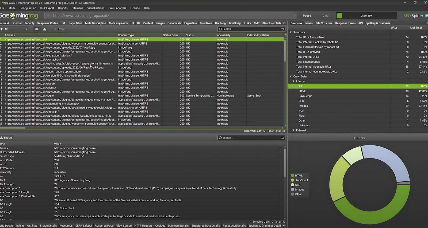
Task: Open search filter options in top table
Action: pos(282,29)
